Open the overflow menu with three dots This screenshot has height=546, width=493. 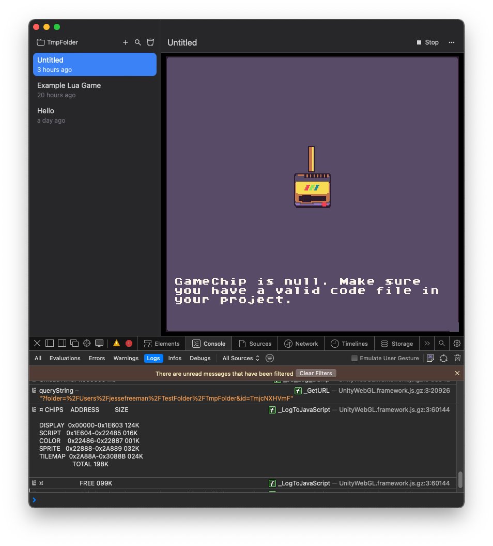pos(451,43)
